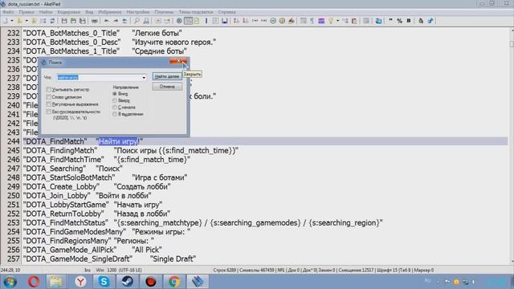Select the 'Вверх' direction radio button
Screen dimensions: 514x289
point(115,100)
